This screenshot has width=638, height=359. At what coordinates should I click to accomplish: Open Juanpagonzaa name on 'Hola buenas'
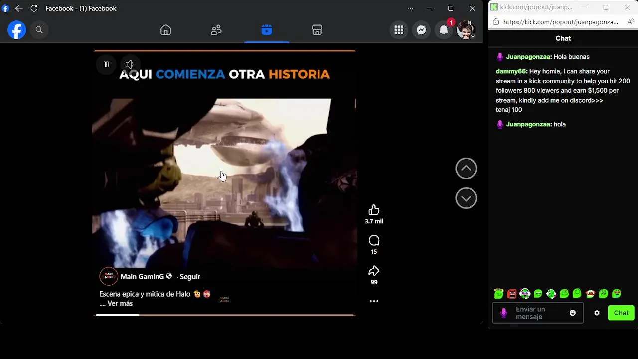[528, 57]
